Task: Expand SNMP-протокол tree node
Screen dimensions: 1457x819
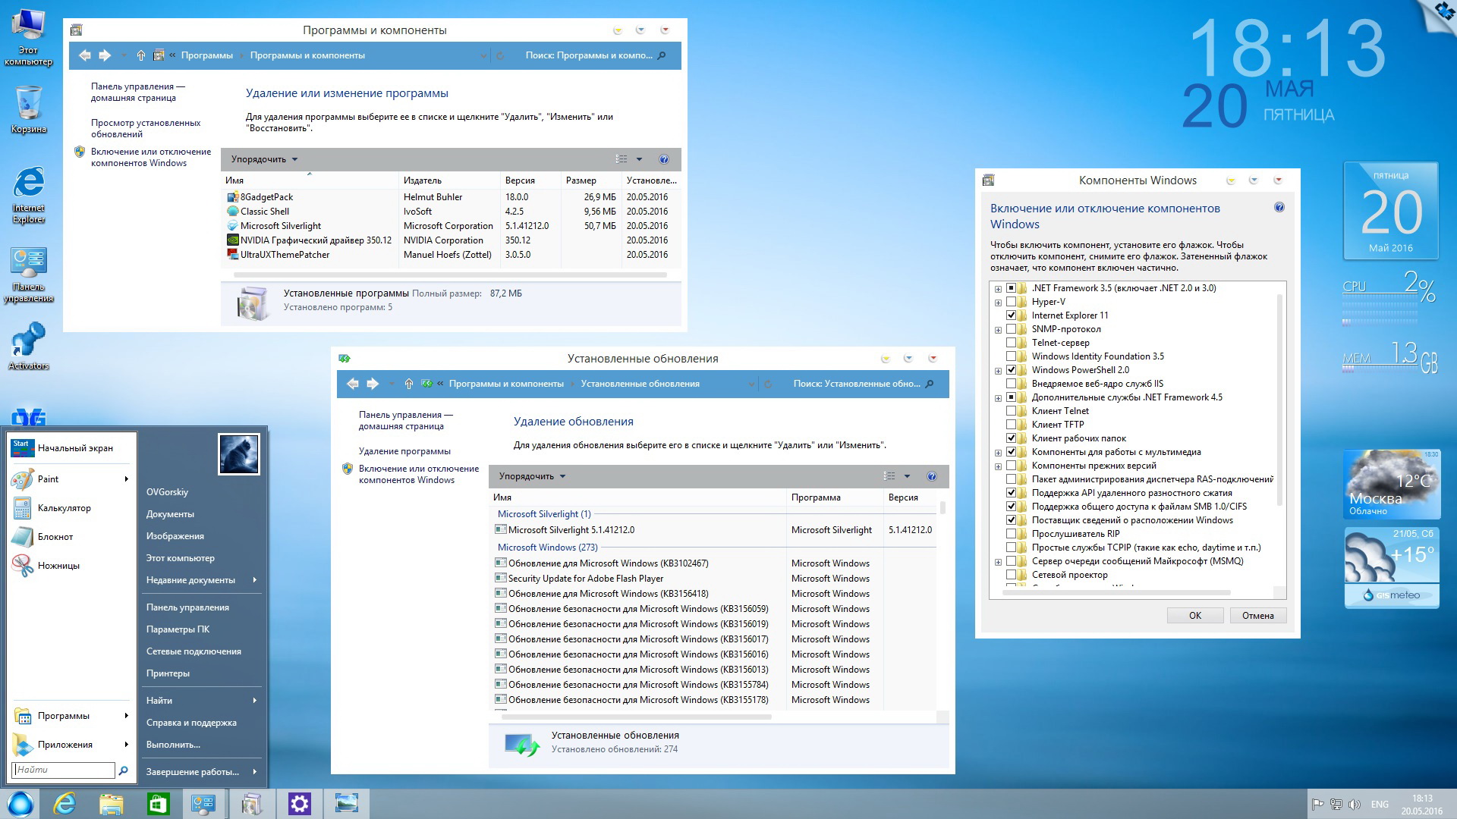Action: 998,330
